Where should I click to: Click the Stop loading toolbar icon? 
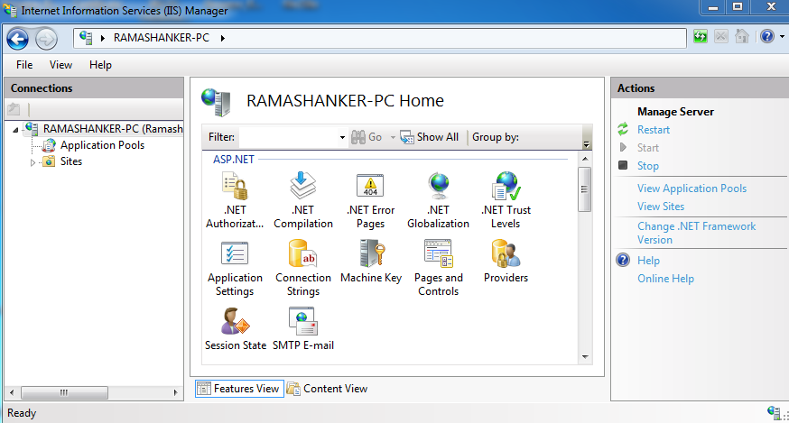[721, 36]
